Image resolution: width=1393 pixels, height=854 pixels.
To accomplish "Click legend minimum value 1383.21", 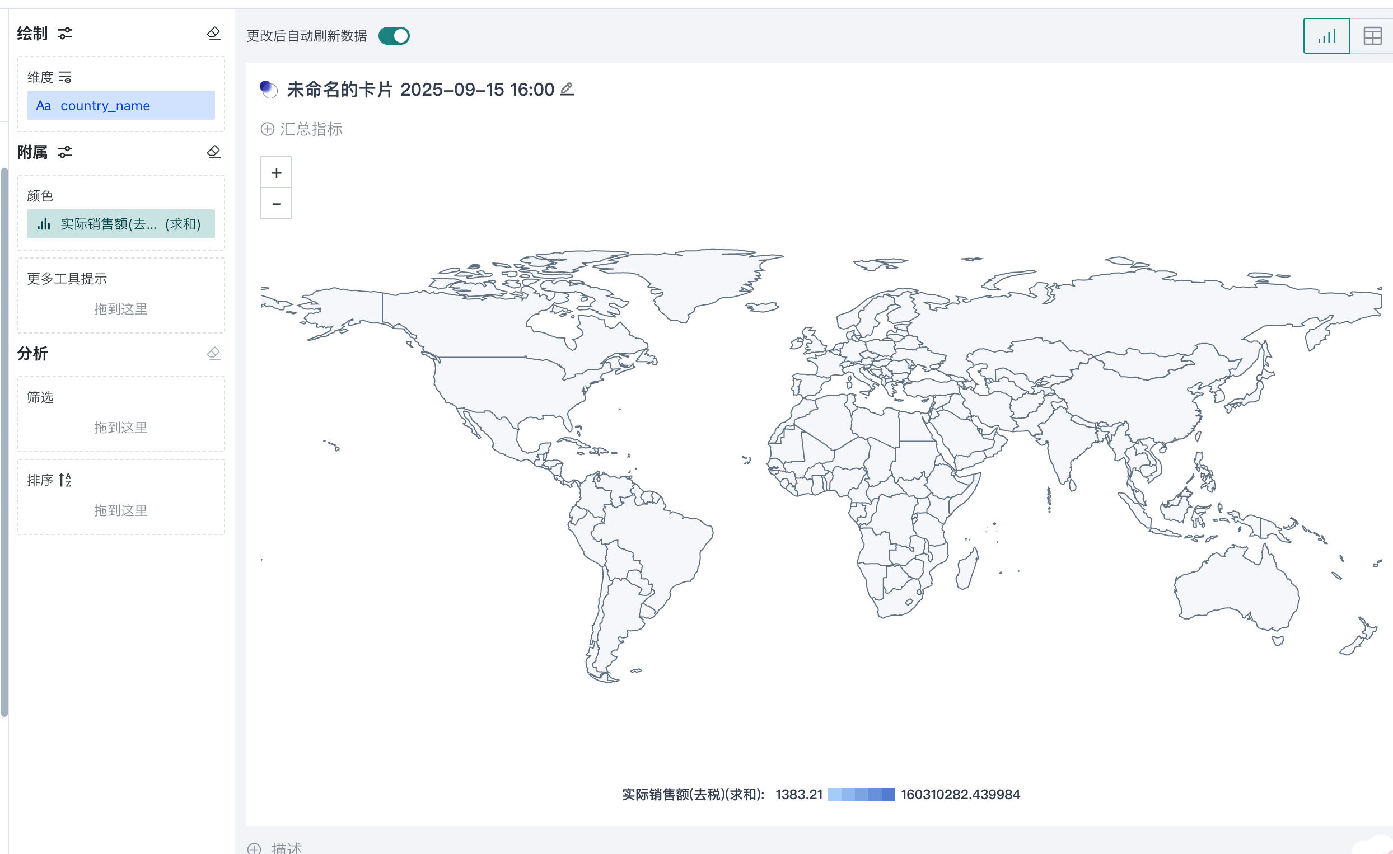I will pyautogui.click(x=798, y=795).
